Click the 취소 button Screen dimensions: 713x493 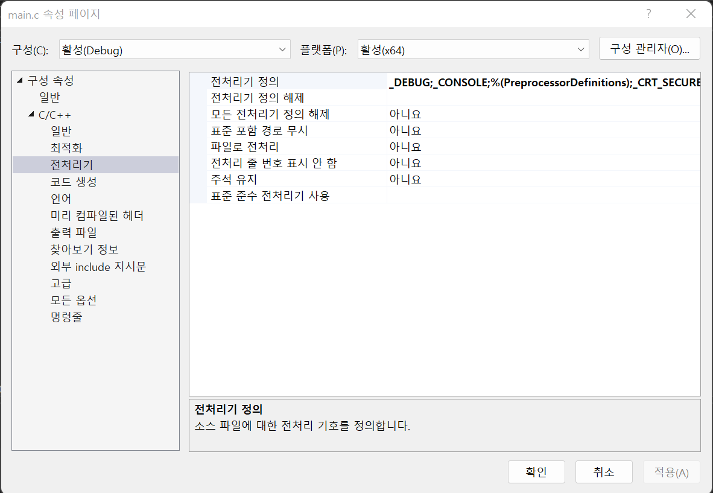coord(604,472)
